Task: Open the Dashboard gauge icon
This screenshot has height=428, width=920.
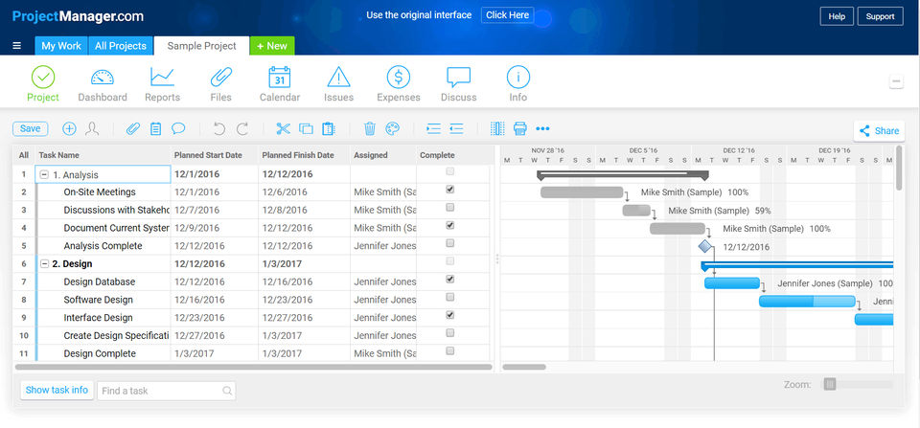Action: click(103, 77)
